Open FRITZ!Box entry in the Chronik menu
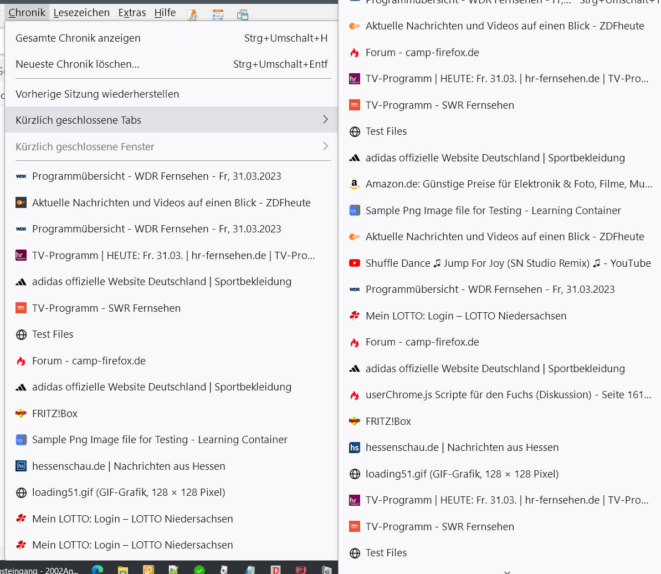 (x=55, y=413)
